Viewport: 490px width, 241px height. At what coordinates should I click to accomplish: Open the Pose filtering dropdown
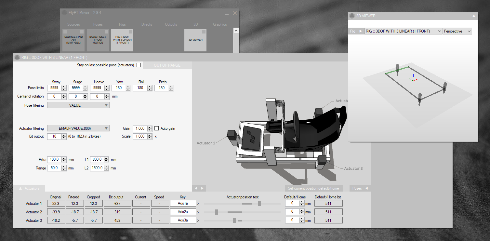tap(78, 105)
